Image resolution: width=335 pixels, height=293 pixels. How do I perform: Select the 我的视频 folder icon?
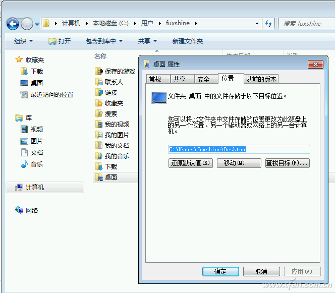coord(99,124)
